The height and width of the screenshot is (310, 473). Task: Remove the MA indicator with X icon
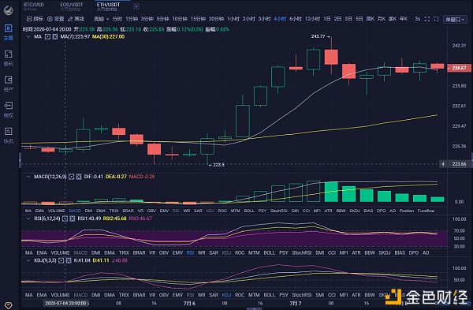pyautogui.click(x=55, y=36)
